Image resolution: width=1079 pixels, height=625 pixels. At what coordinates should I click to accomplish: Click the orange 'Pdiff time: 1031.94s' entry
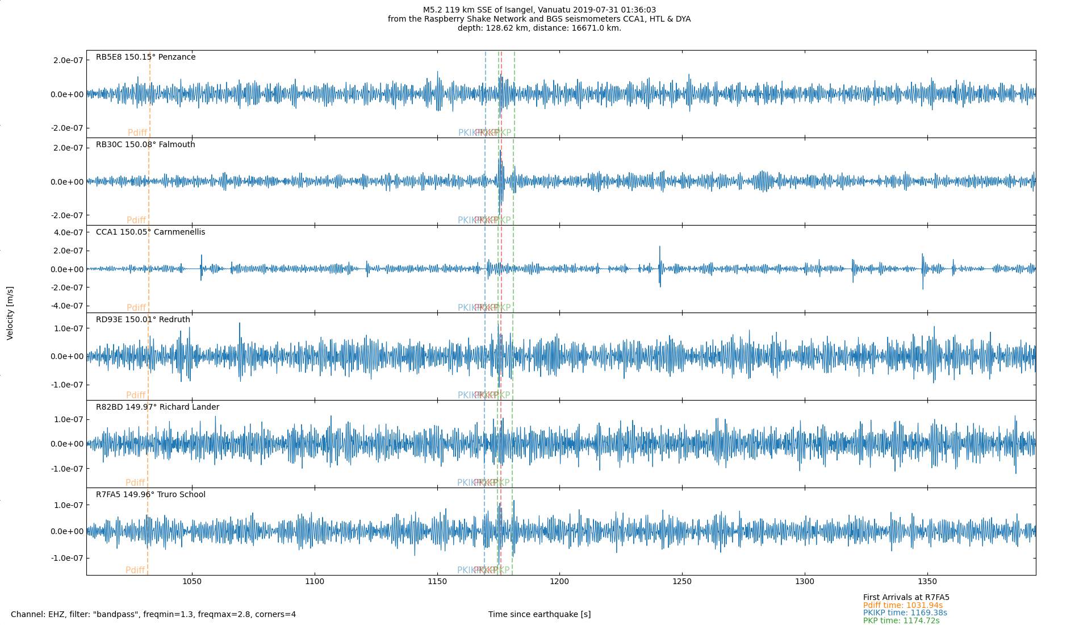click(x=903, y=605)
